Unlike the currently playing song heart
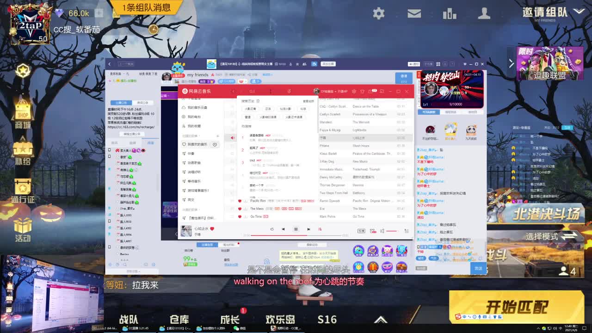The image size is (592, 333). (212, 228)
